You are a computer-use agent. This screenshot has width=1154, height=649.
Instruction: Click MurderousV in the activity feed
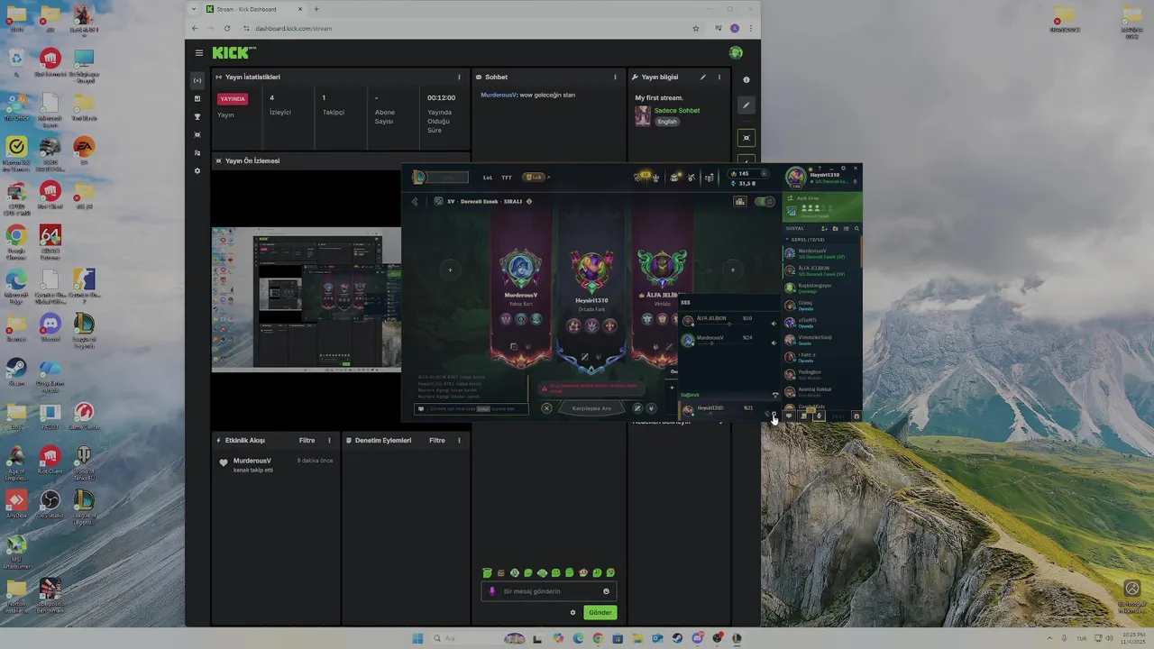click(252, 461)
